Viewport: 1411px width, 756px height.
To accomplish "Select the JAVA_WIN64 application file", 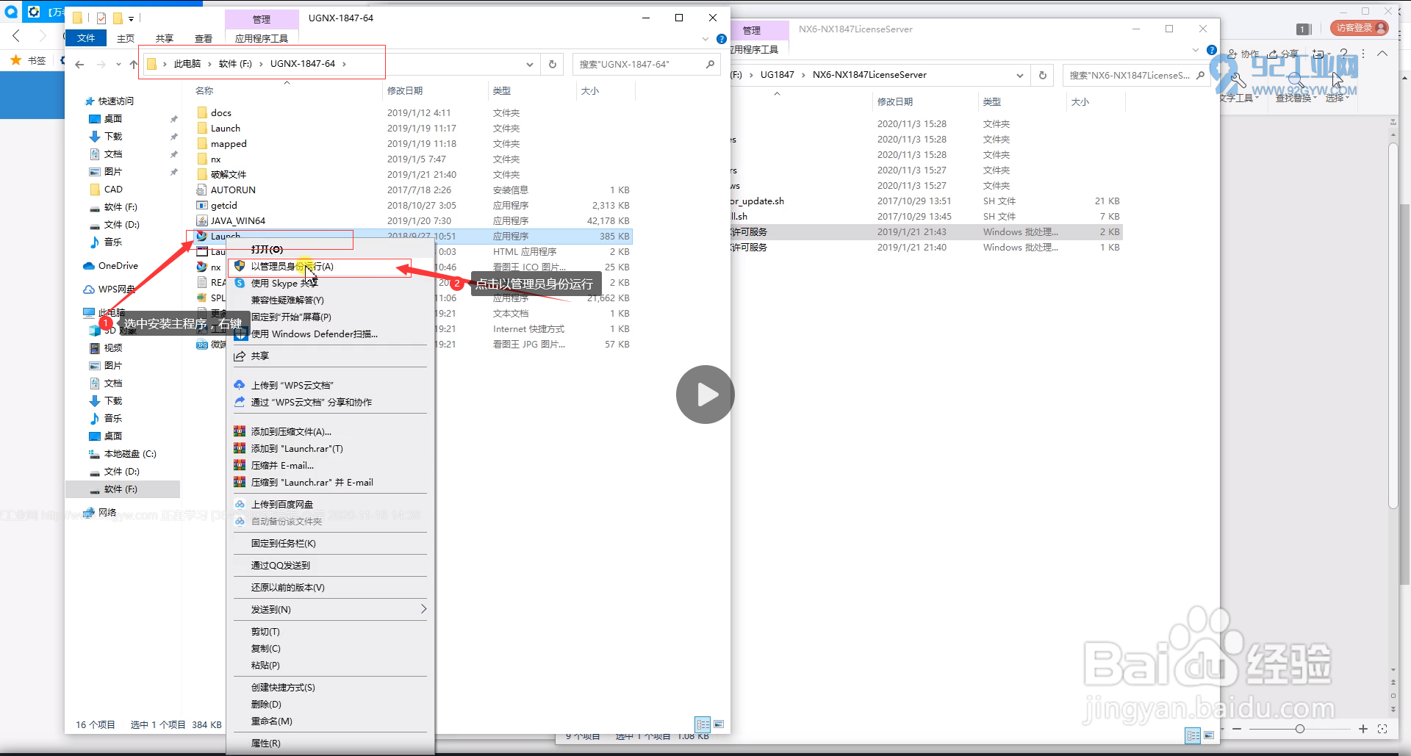I will pyautogui.click(x=237, y=220).
